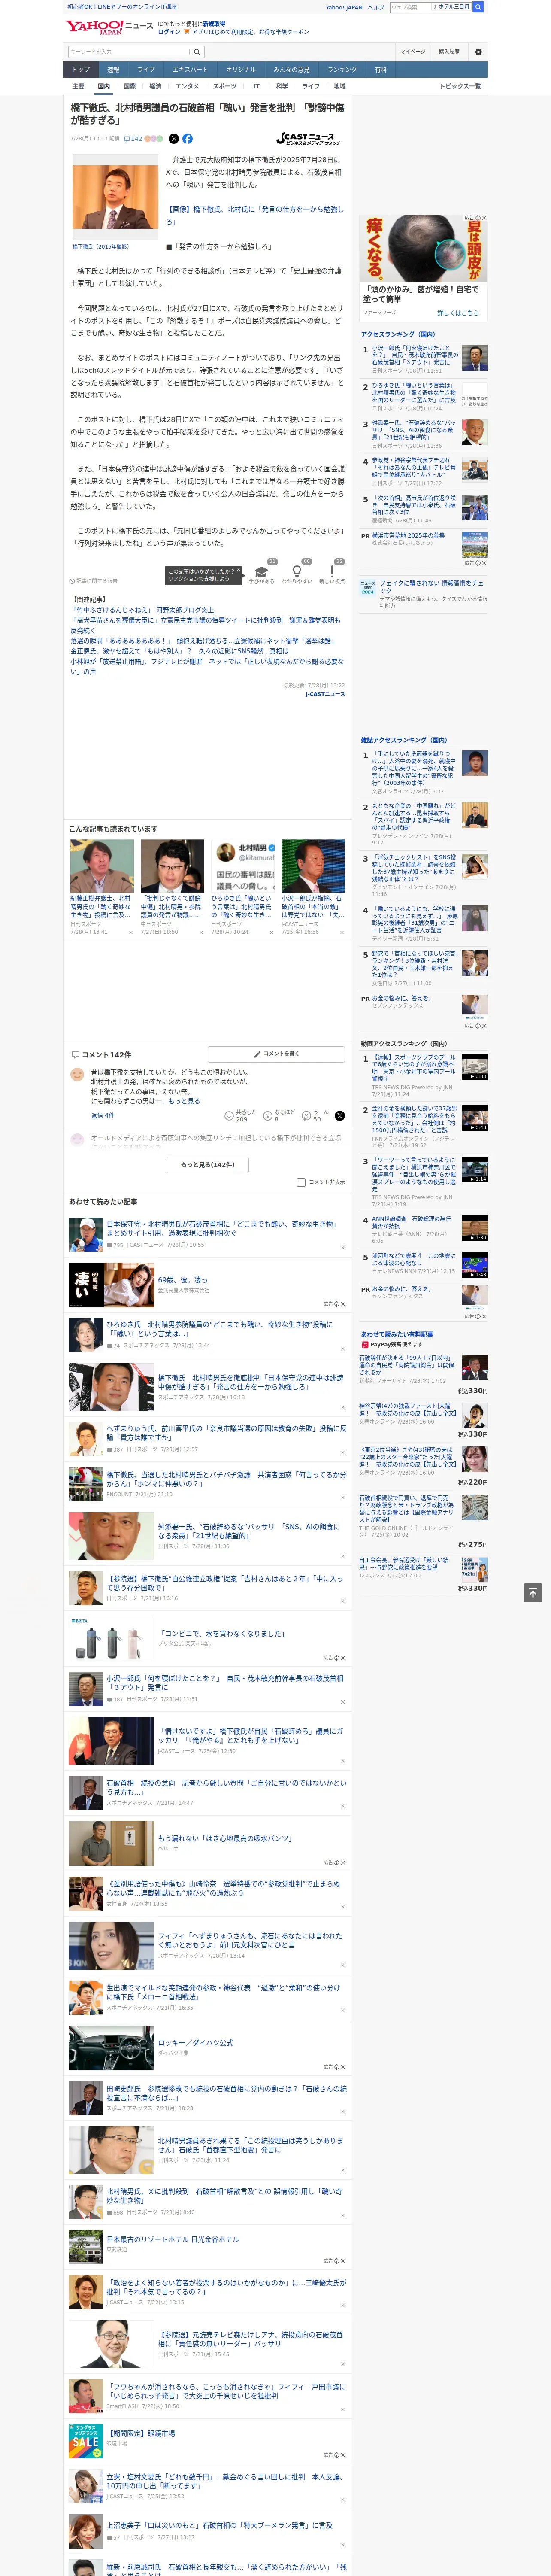The image size is (551, 2576).
Task: Click the 新しい視点 exclamation reaction icon
Action: [x=332, y=570]
